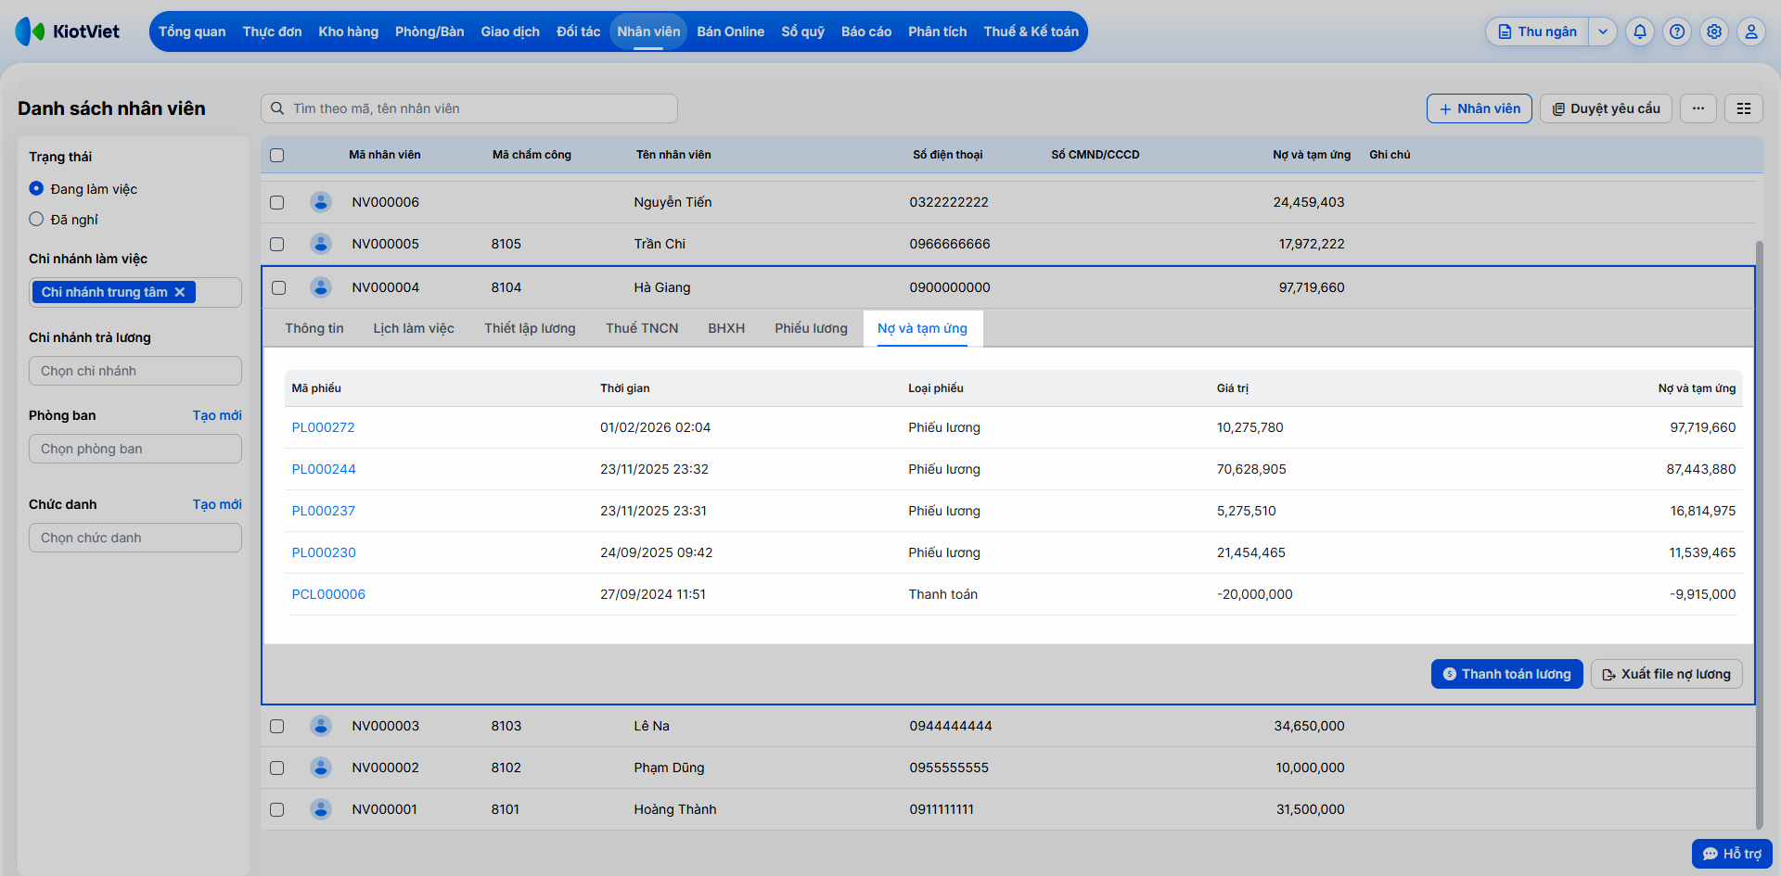This screenshot has height=876, width=1781.
Task: Tick the checkbox for NV000002
Action: 276,768
